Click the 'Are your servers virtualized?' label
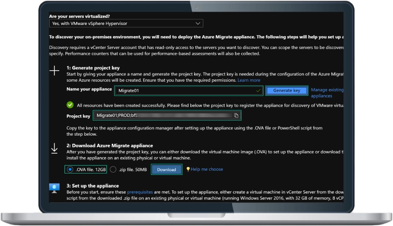The width and height of the screenshot is (393, 226). [x=79, y=16]
